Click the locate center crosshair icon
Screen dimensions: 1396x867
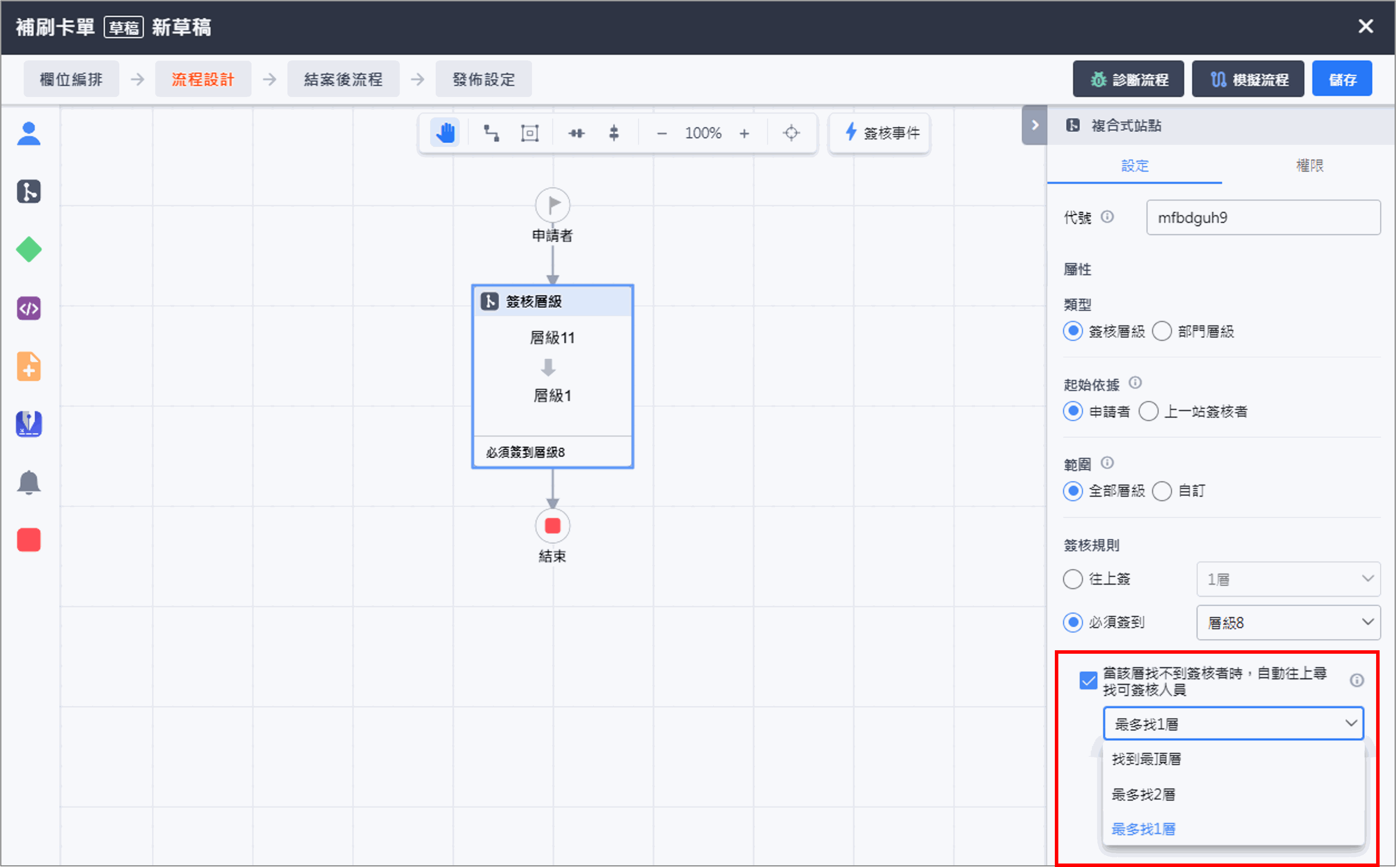tap(791, 133)
